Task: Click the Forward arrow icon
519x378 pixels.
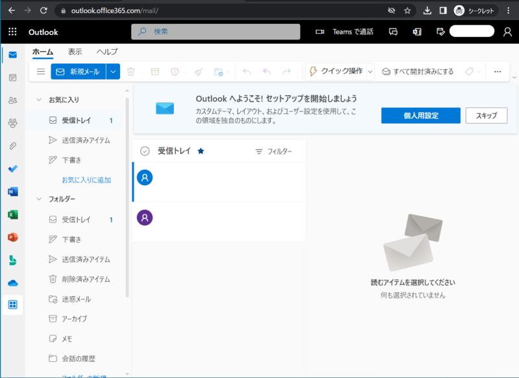Action: [287, 72]
